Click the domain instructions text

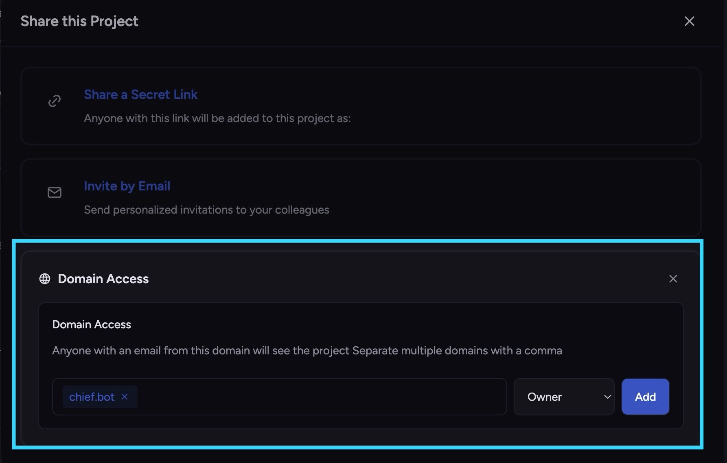point(307,351)
